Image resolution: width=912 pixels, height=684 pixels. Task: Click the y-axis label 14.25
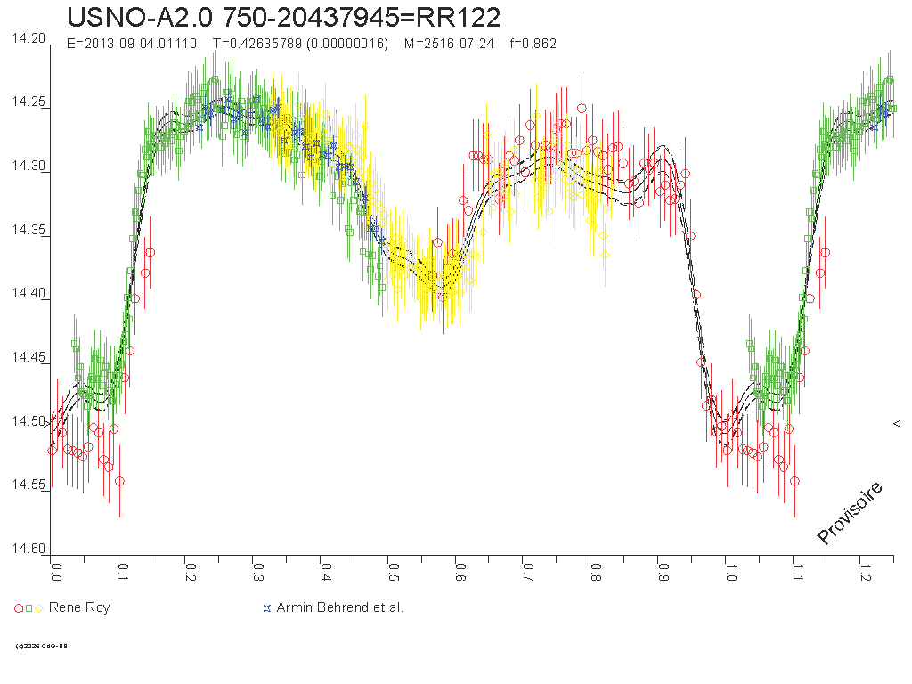28,102
